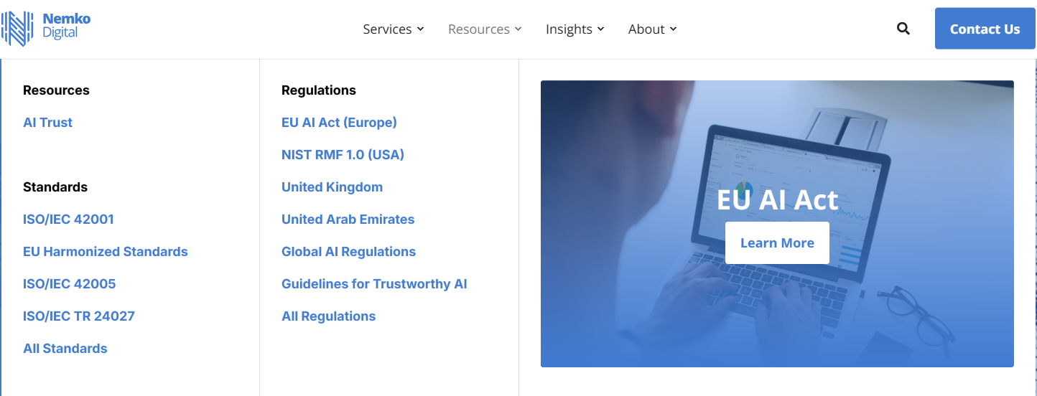Screen dimensions: 1037x396
Task: Click the Contact Us button
Action: pos(985,29)
